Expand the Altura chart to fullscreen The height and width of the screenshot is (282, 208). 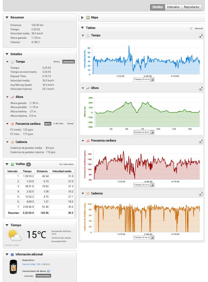coord(201,88)
